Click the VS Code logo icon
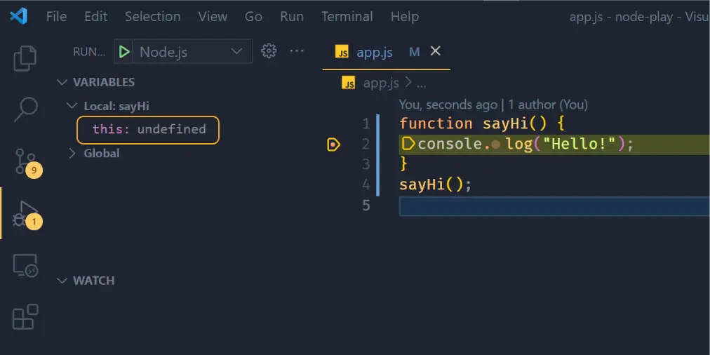This screenshot has height=355, width=710. tap(18, 17)
